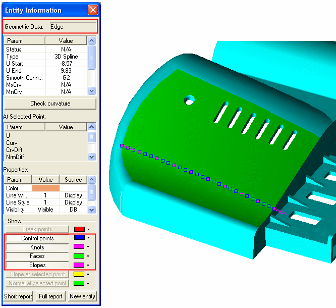Viewport: 336px width, 308px height.
Task: Click the Geometric Data field showing Edge
Action: 73,27
